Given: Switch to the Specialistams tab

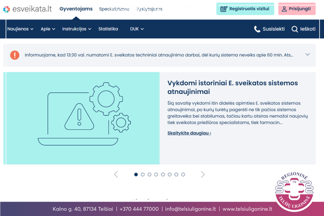Looking at the screenshot, I should (x=114, y=9).
